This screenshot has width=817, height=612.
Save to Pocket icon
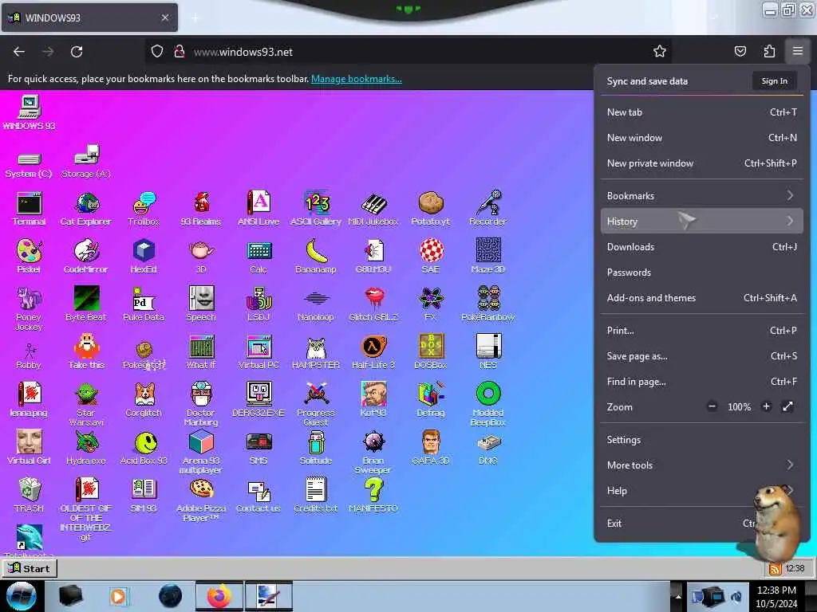click(x=740, y=51)
